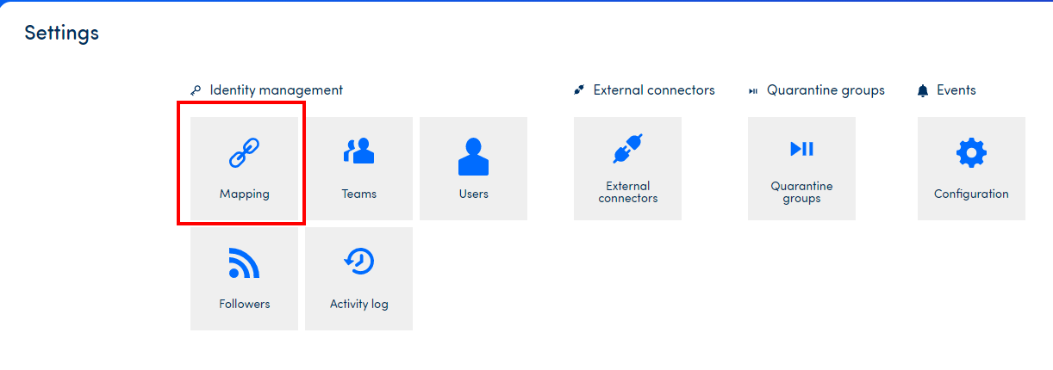Open Teams via the people icon

(x=358, y=151)
